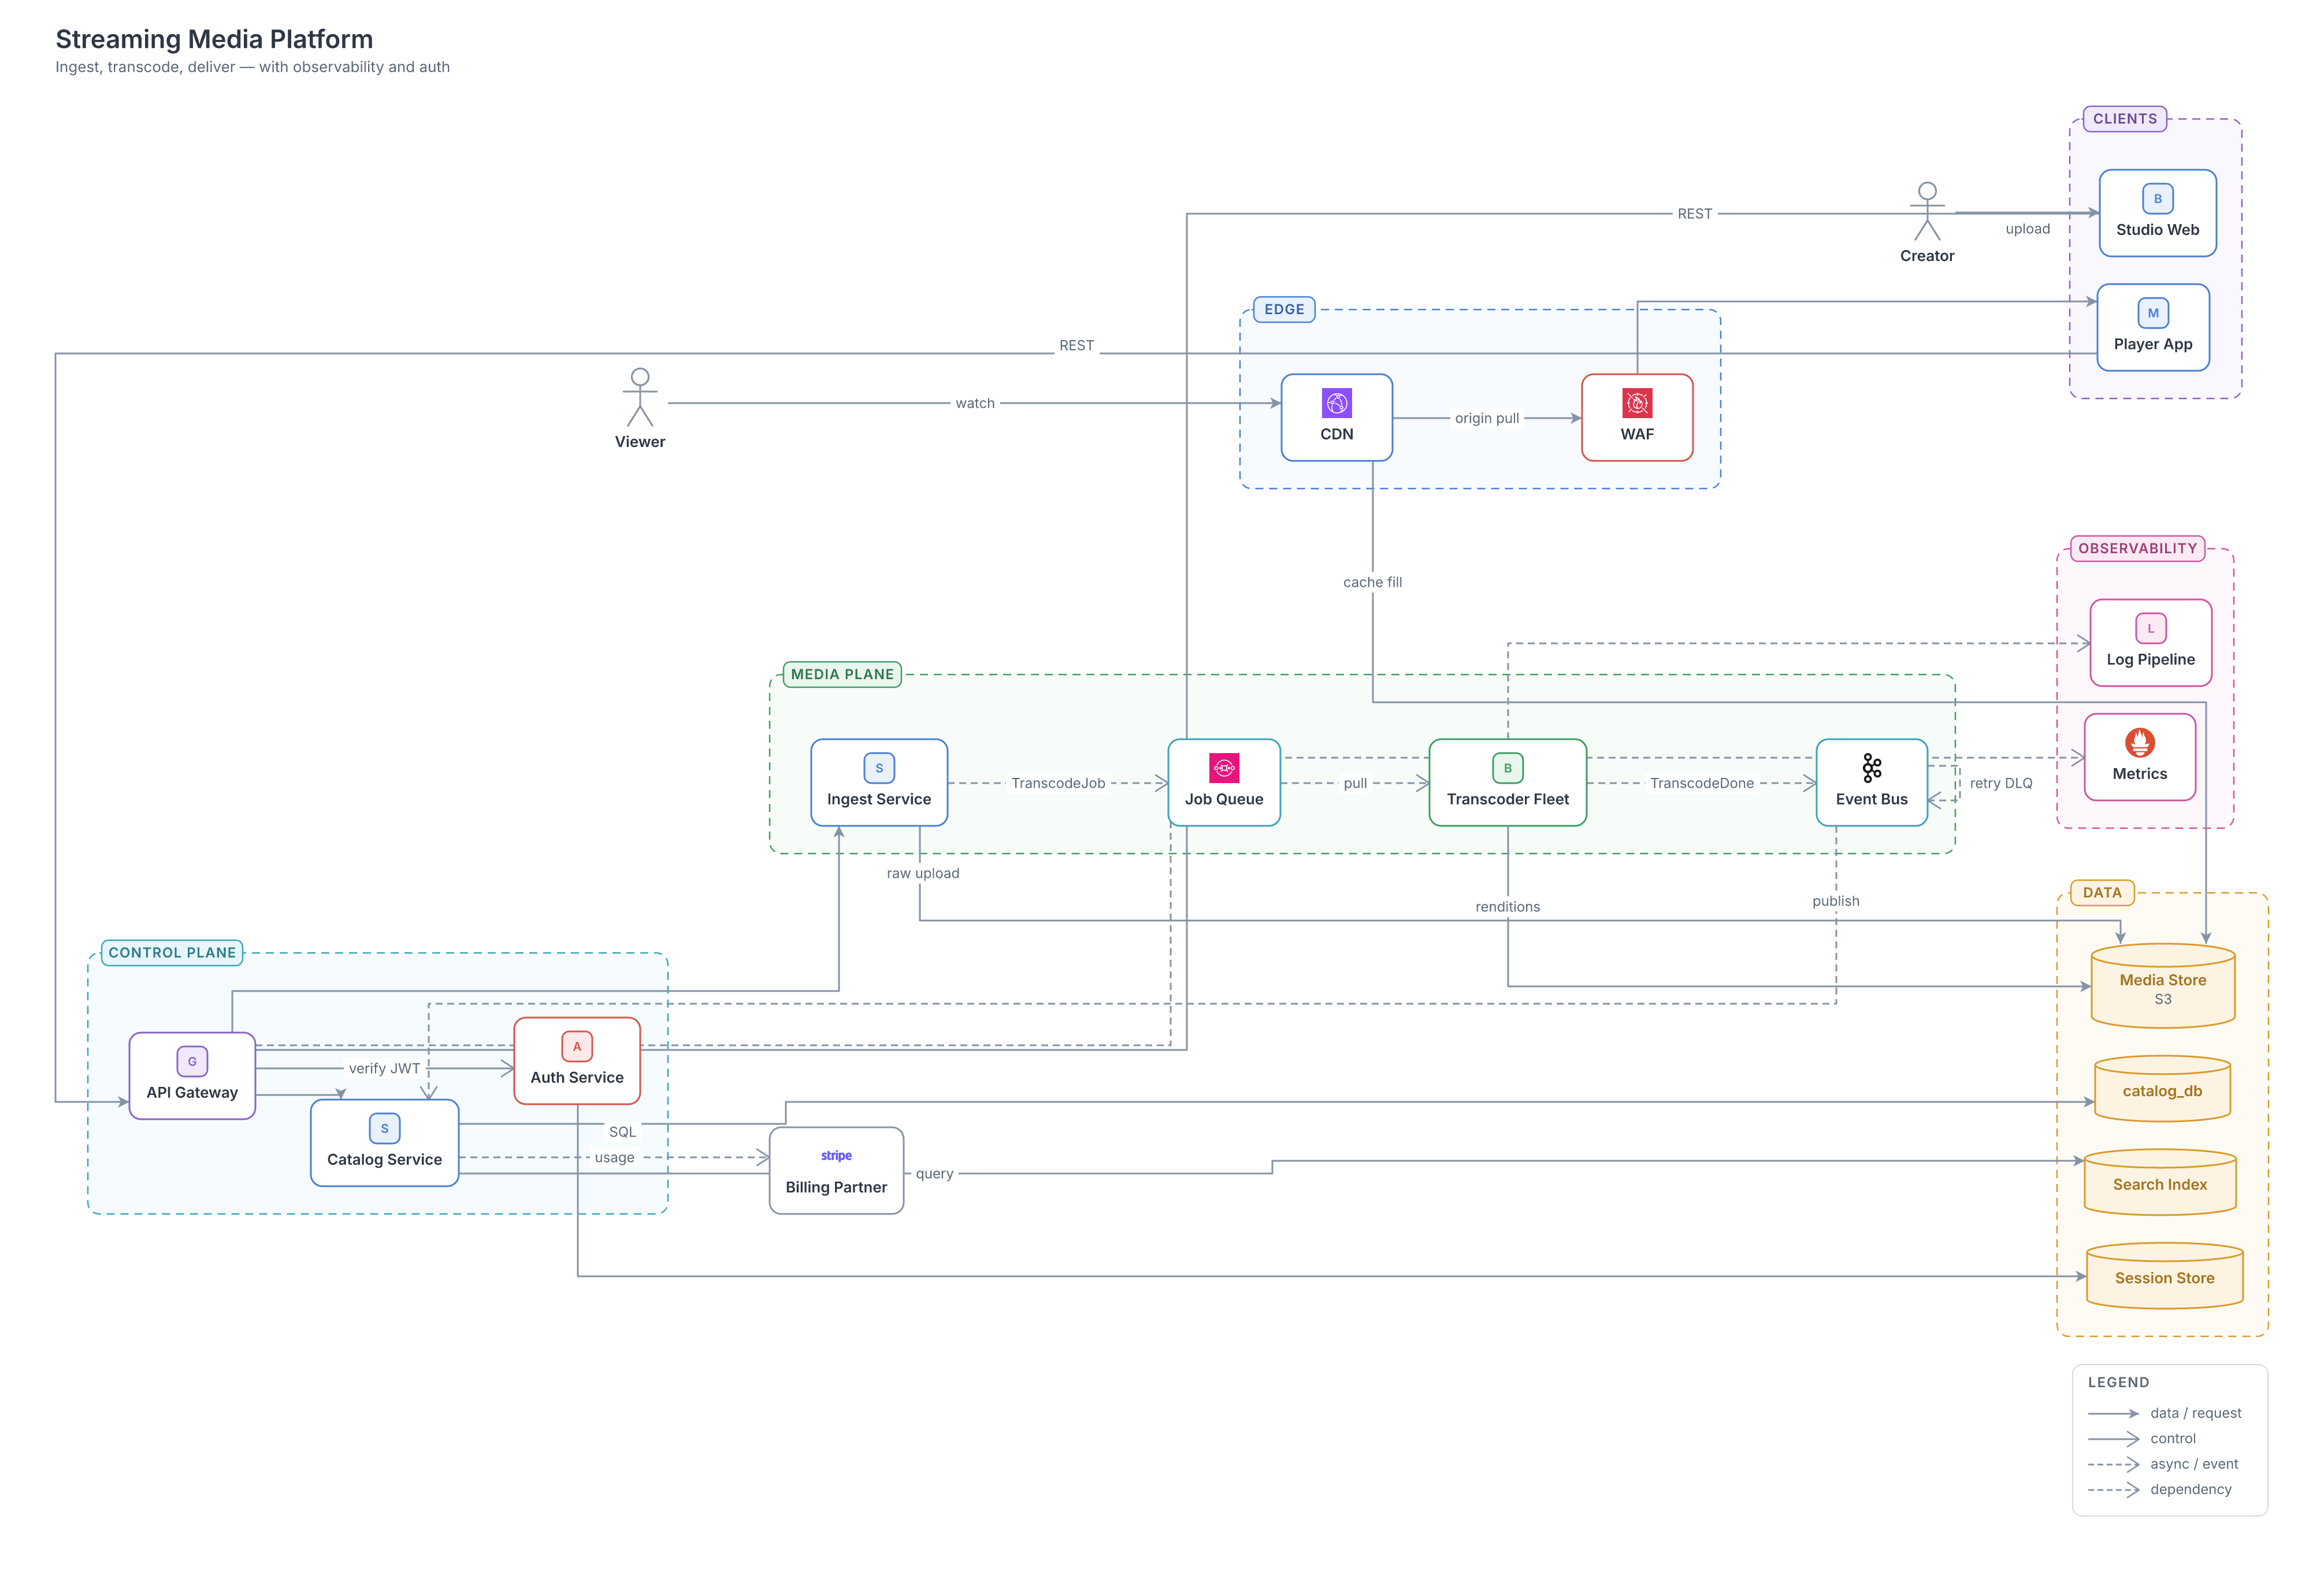Click the Creator actor figure
The width and height of the screenshot is (2324, 1572).
click(1927, 211)
